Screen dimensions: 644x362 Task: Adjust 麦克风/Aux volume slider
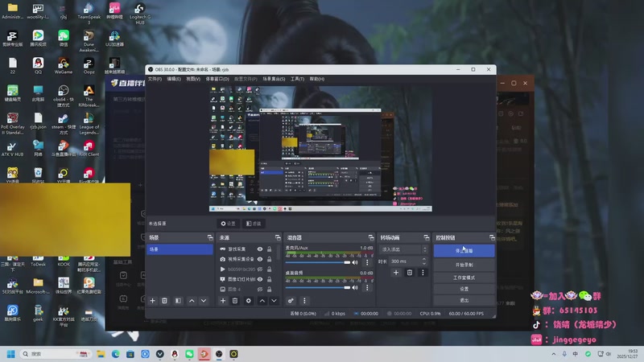tap(318, 262)
